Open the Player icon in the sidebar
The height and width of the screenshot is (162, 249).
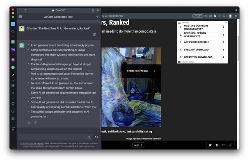[13, 86]
